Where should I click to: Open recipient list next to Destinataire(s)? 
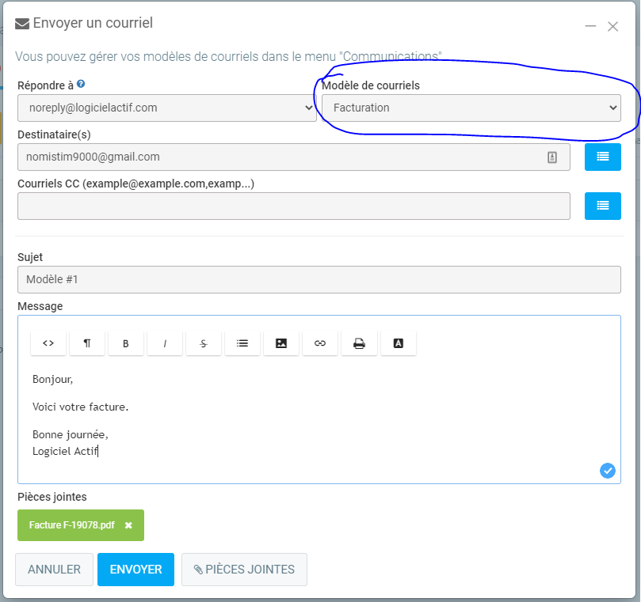click(x=602, y=157)
